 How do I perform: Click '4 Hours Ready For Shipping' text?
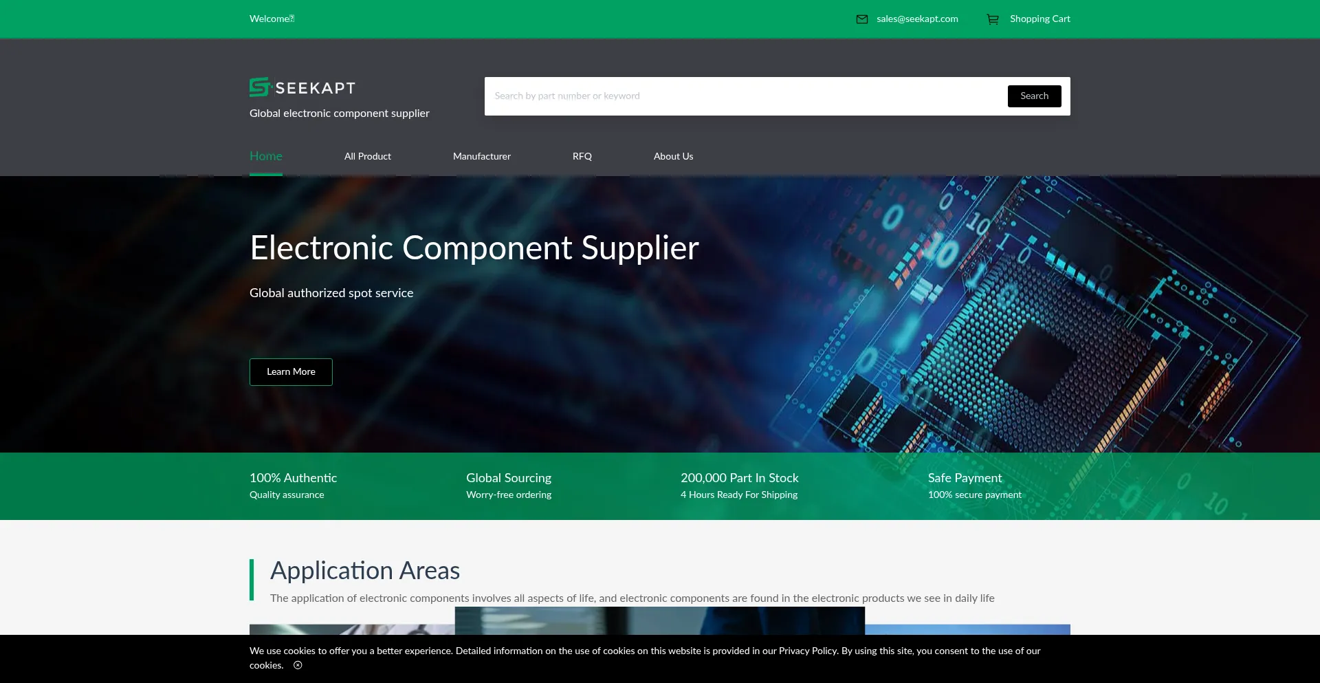point(739,495)
